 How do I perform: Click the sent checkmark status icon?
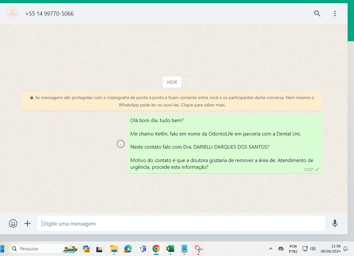(317, 169)
